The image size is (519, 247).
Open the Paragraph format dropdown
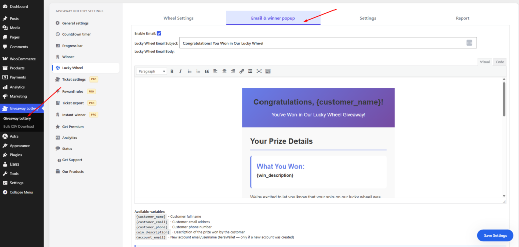click(152, 71)
